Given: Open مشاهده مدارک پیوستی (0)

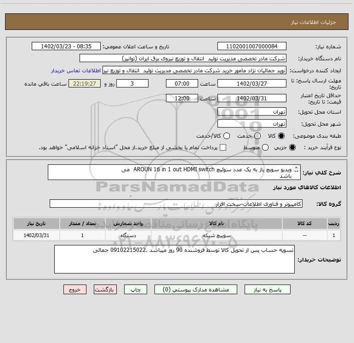Looking at the screenshot, I should tap(196, 290).
